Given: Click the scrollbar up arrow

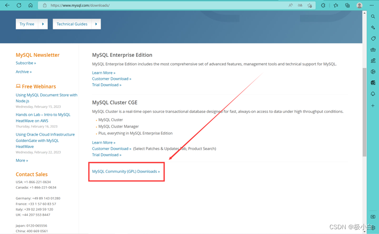Looking at the screenshot, I should coord(364,13).
